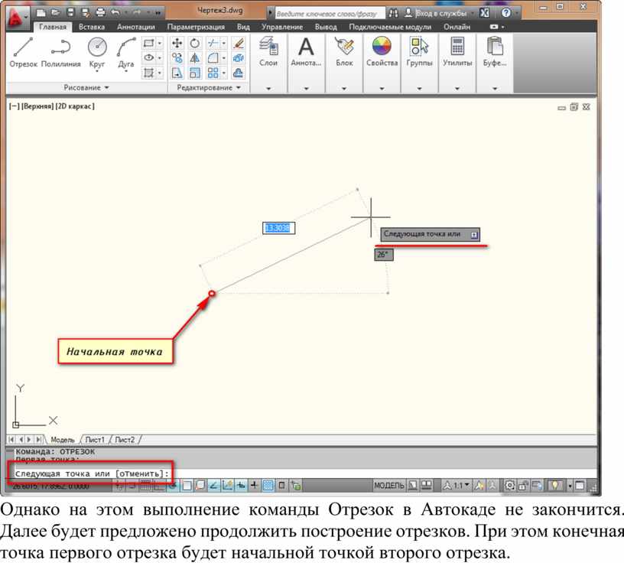Image resolution: width=624 pixels, height=563 pixels.
Task: Toggle Object Snap Tracking in the status bar
Action: pyautogui.click(x=213, y=486)
